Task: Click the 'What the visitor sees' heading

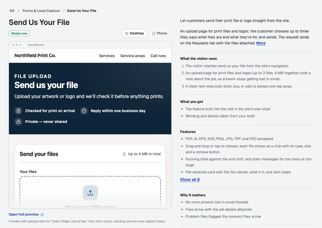Action: [x=198, y=59]
